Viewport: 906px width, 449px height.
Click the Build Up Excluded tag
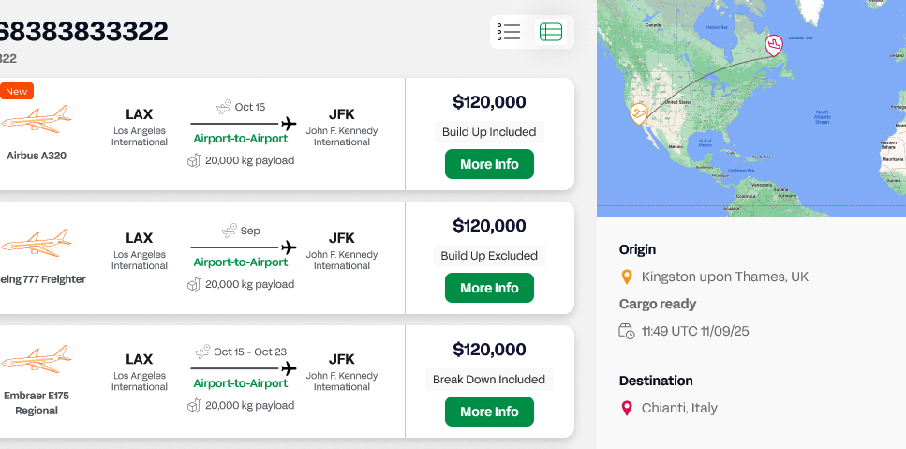click(x=489, y=256)
